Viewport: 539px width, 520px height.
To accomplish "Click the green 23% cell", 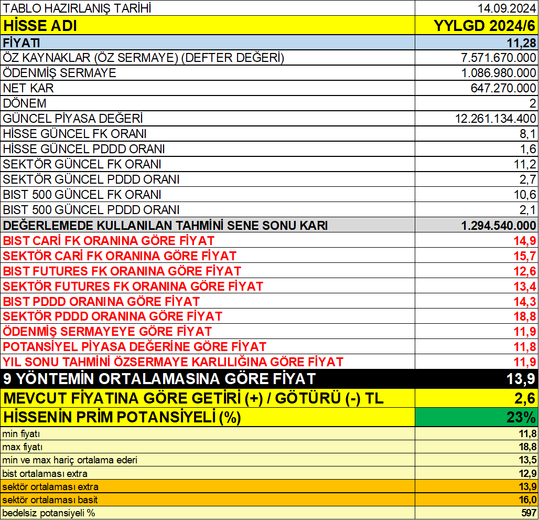I will pyautogui.click(x=477, y=417).
